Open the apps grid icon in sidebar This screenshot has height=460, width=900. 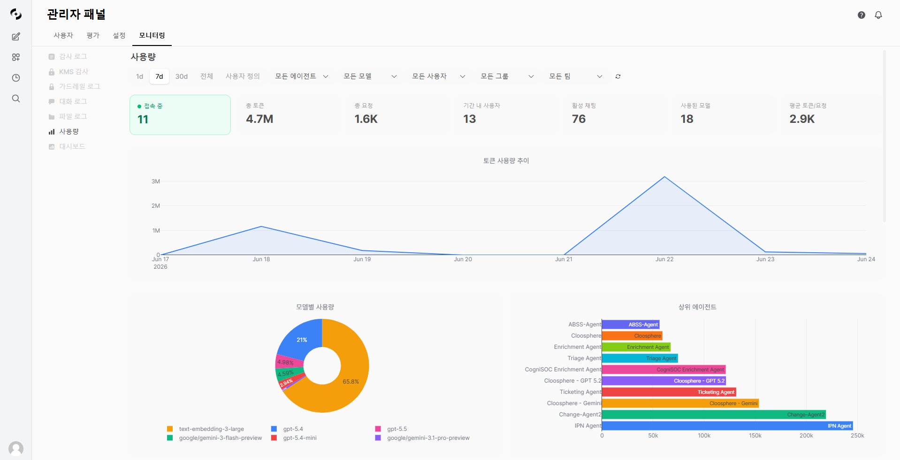[16, 57]
